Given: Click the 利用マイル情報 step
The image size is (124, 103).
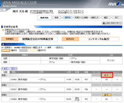Looking at the screenshot, I should click(81, 18).
